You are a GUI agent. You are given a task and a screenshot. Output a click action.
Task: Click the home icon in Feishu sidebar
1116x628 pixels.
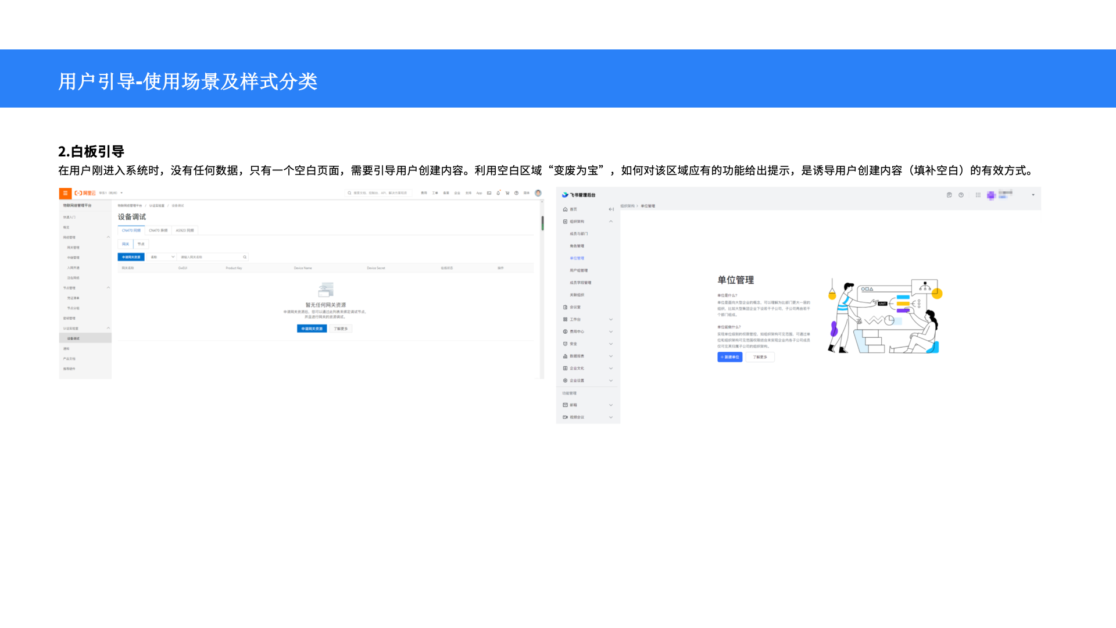pos(565,209)
